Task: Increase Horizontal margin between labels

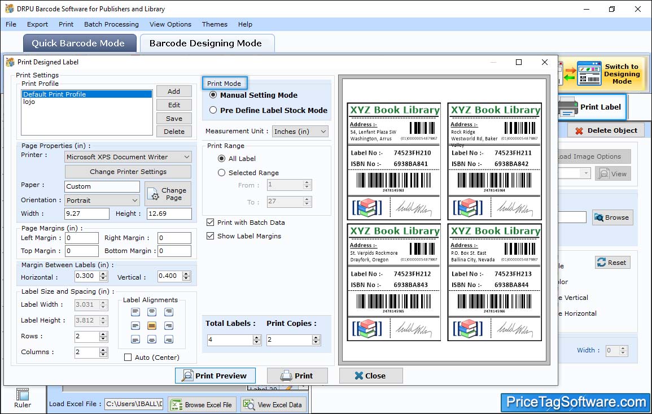Action: 103,273
